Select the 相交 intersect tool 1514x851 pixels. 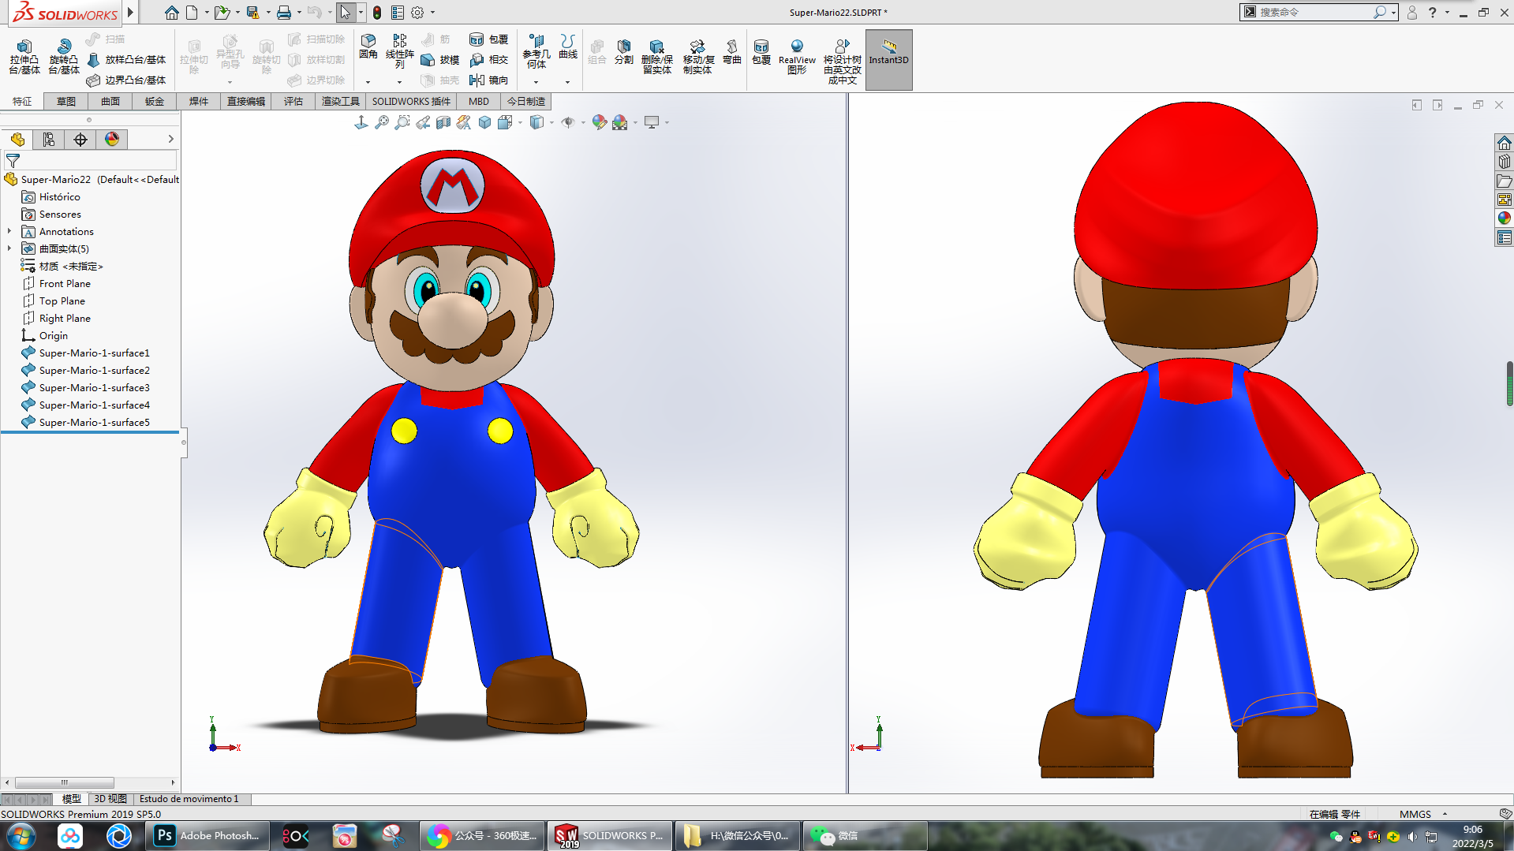(x=489, y=60)
